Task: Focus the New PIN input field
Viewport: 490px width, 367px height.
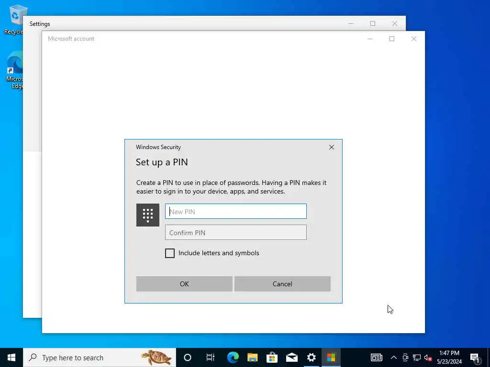Action: (x=235, y=211)
